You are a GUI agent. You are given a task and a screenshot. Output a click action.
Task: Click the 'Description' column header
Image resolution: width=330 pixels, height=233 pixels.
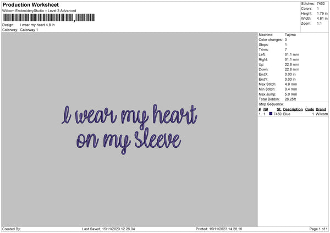click(x=293, y=109)
